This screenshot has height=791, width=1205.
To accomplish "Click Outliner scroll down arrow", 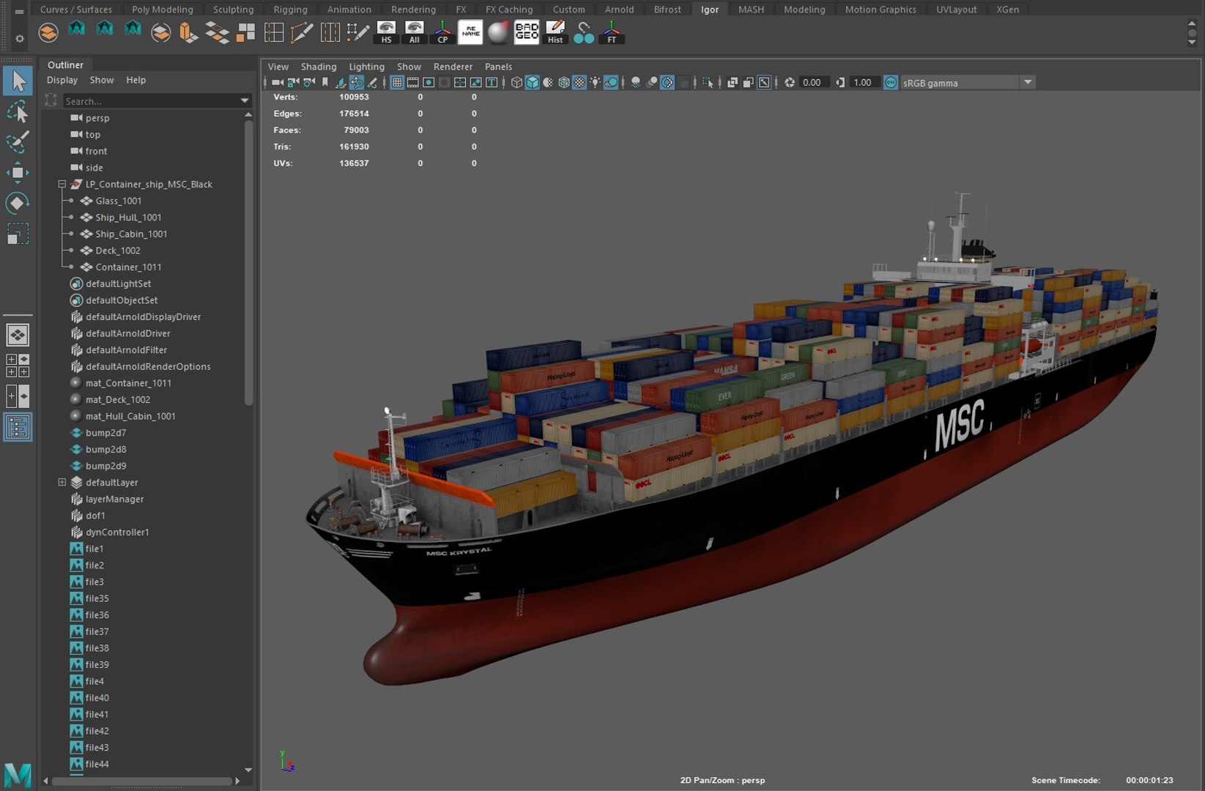I will click(248, 770).
